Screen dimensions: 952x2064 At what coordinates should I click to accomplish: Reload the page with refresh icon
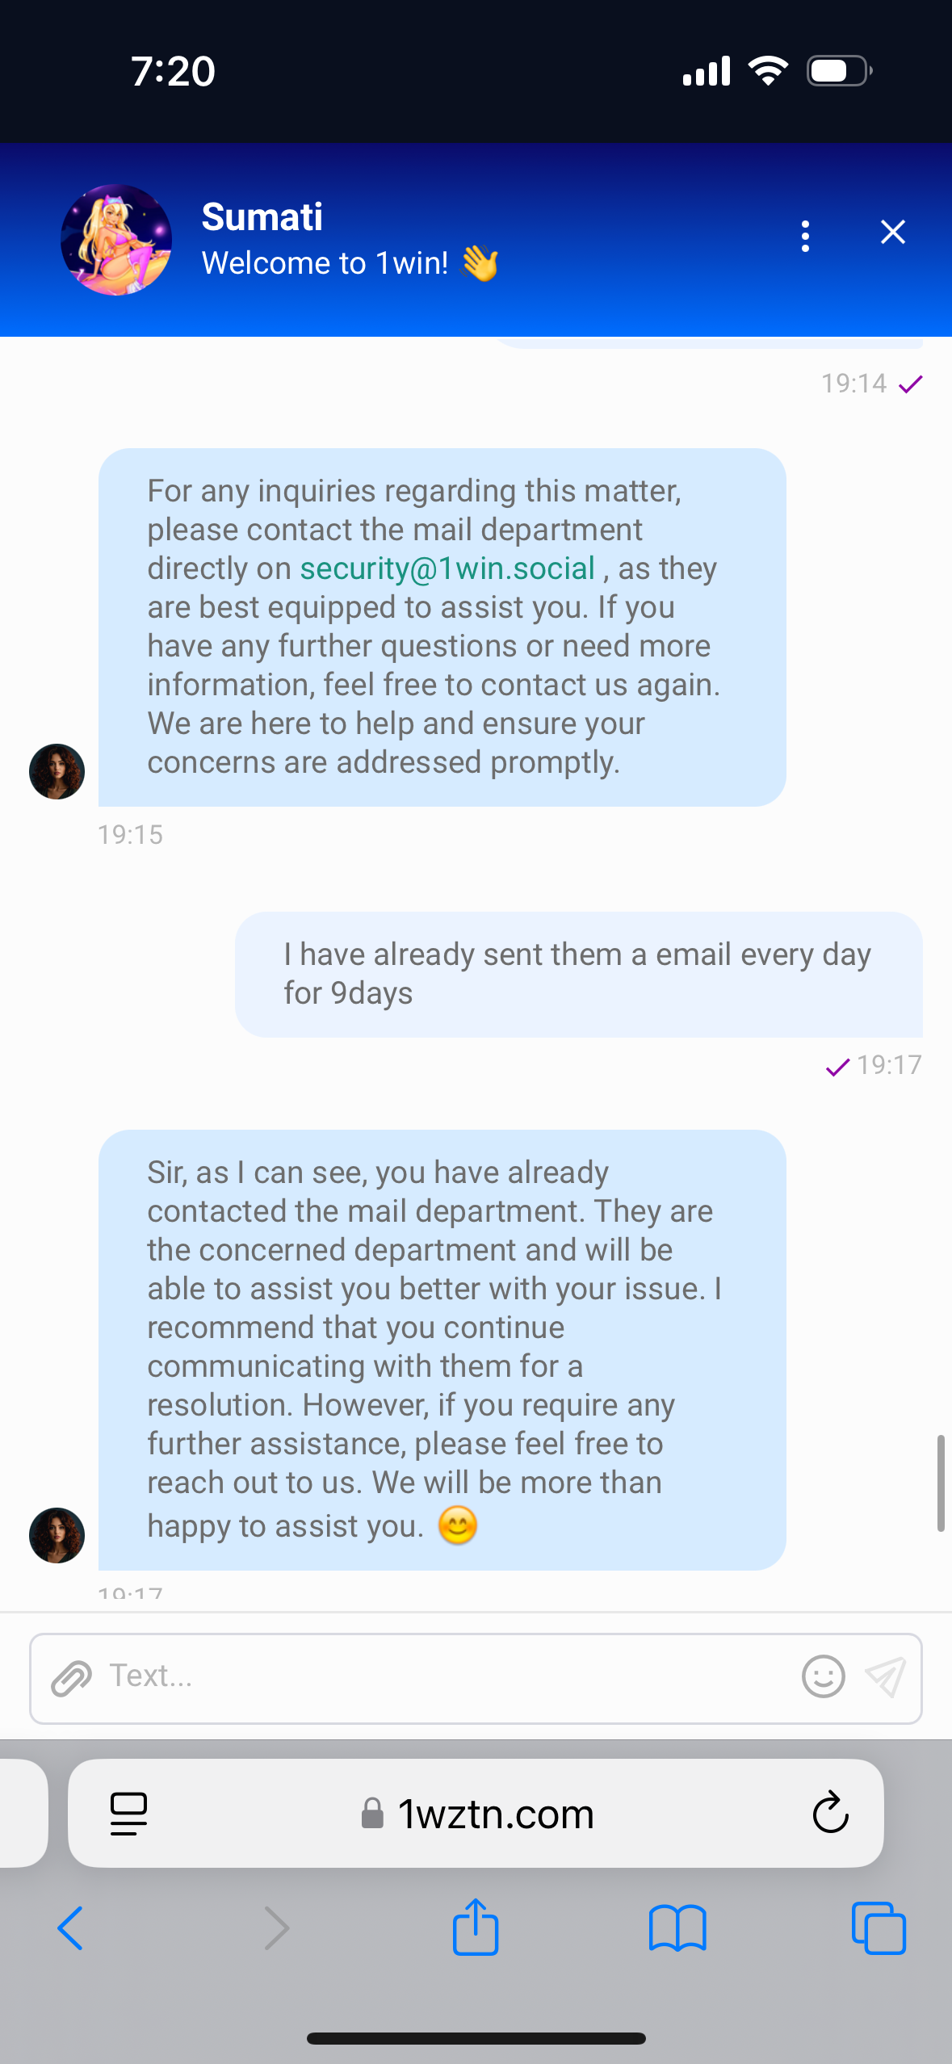[x=830, y=1814]
